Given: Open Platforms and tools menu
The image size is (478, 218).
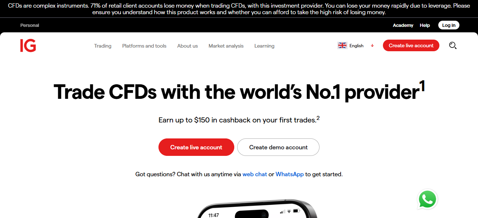Looking at the screenshot, I should tap(144, 46).
